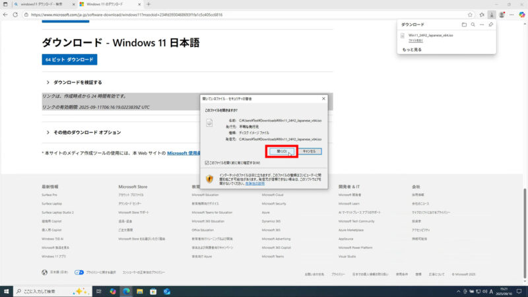Open a new browser tab
Screen dimensions: 528x297
click(148, 4)
